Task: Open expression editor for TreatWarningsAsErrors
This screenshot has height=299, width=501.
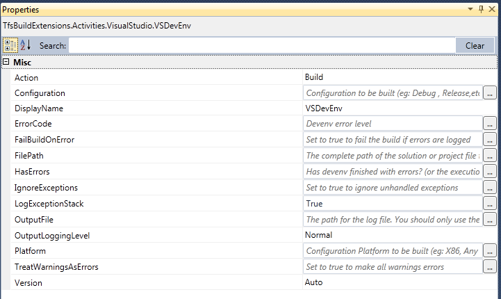Action: point(490,267)
